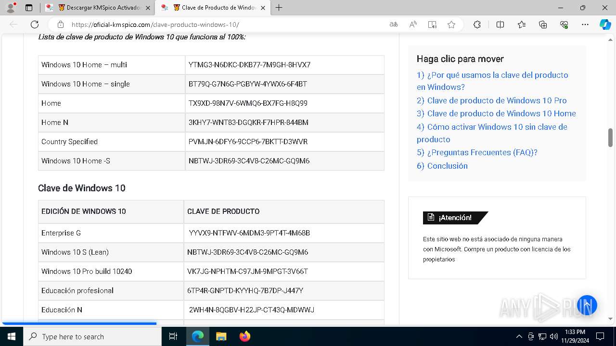Screen dimensions: 616x346
Task: Show hidden system tray icons
Action: [x=519, y=336]
